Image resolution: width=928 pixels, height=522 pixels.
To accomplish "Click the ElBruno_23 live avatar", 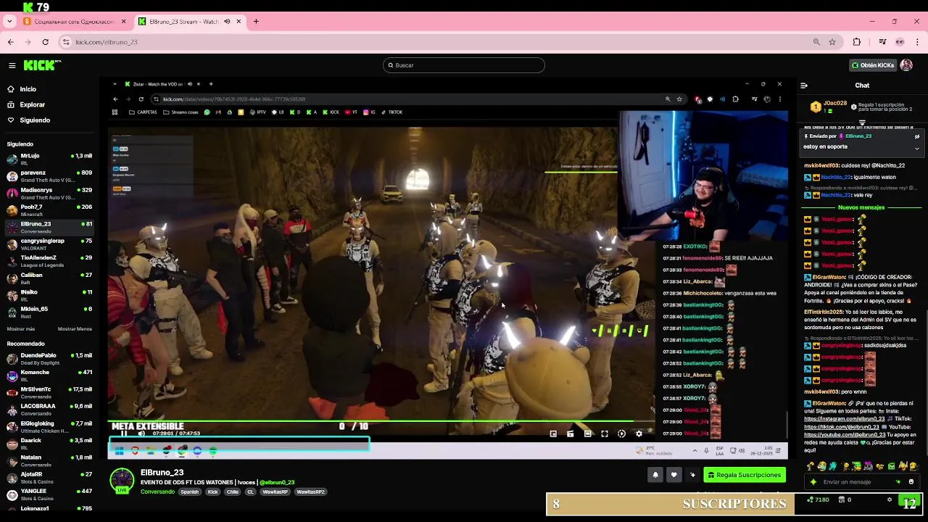I will click(122, 481).
